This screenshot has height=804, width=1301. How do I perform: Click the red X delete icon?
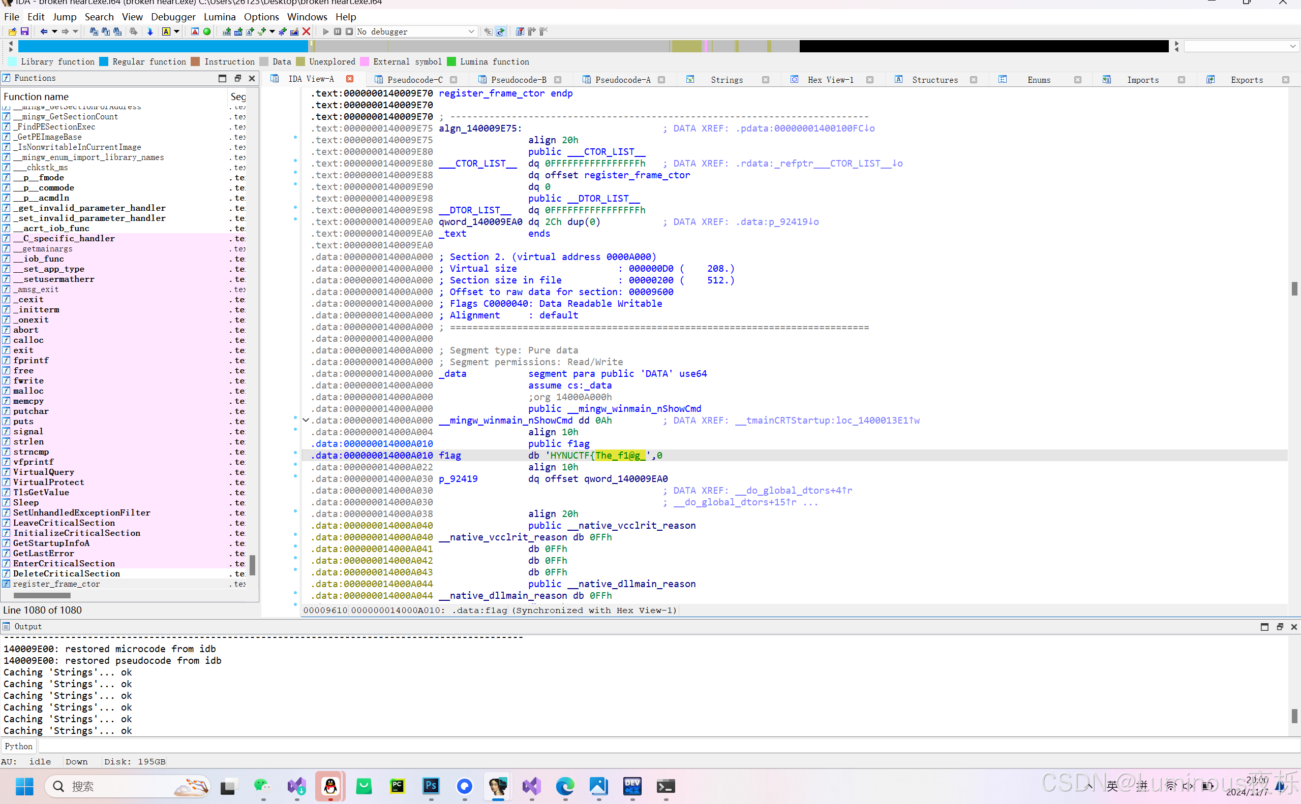click(x=307, y=31)
